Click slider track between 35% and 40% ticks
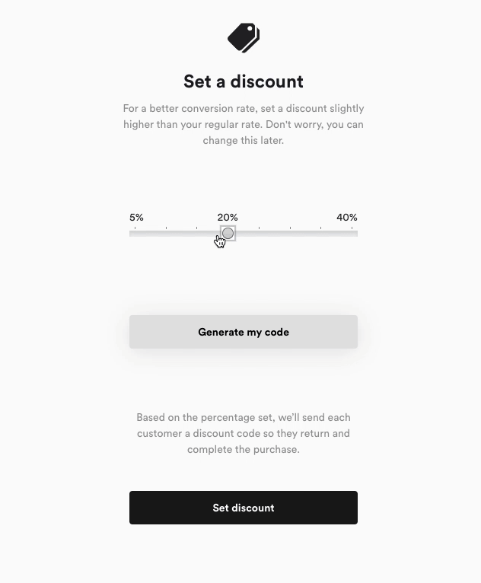This screenshot has width=481, height=583. 336,233
